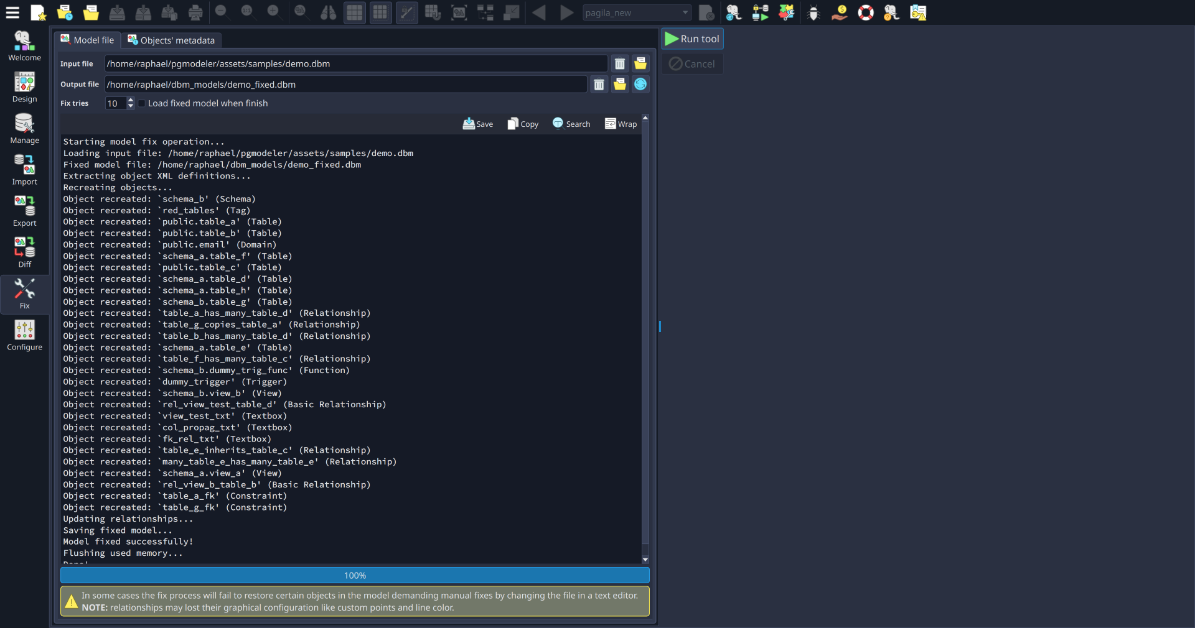
Task: Clear the Input file field with trash icon
Action: click(x=619, y=63)
